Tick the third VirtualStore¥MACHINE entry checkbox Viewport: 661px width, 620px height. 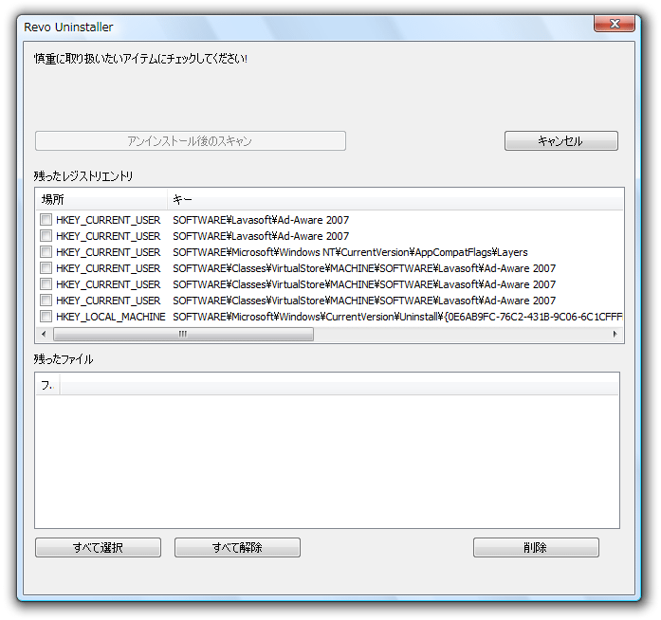coord(46,301)
